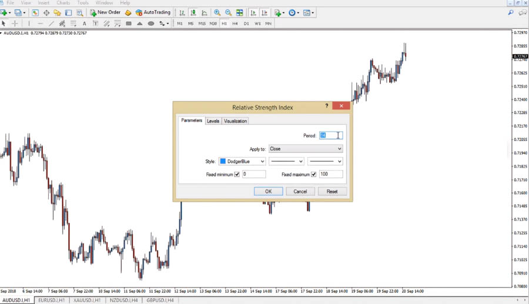529x304 pixels.
Task: Expand the Profiles dropdown arrow
Action: tap(24, 13)
